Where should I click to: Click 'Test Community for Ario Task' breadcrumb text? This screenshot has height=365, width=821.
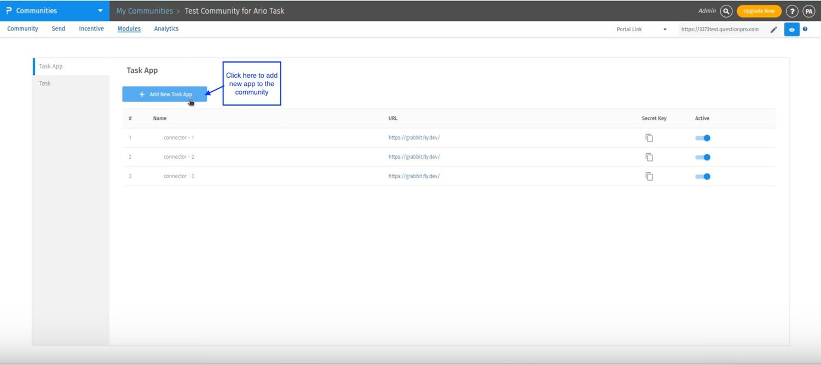point(234,11)
